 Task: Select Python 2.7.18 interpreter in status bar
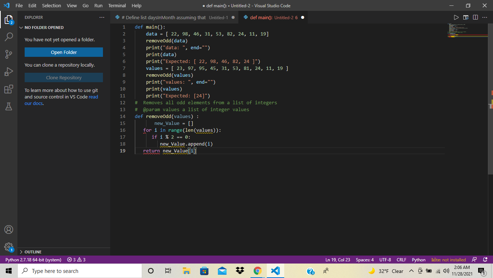click(33, 260)
